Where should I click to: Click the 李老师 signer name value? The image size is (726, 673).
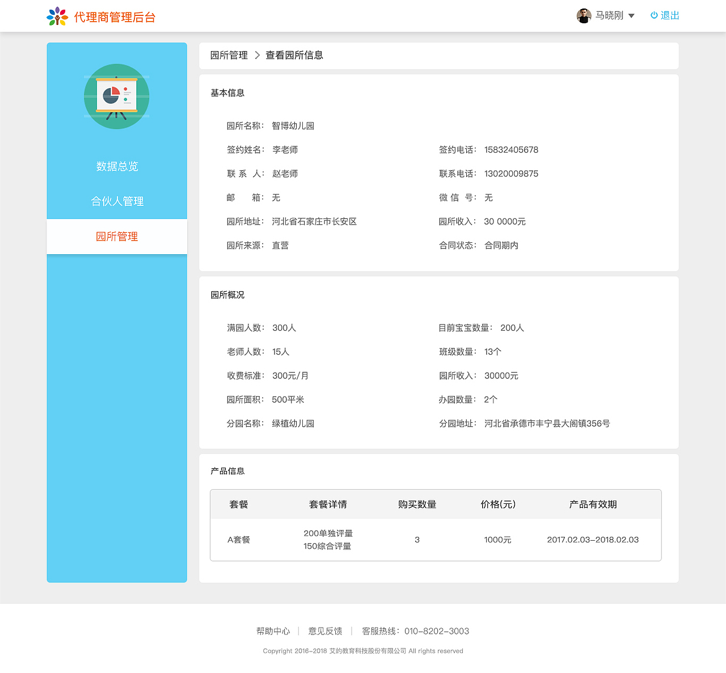pos(285,150)
